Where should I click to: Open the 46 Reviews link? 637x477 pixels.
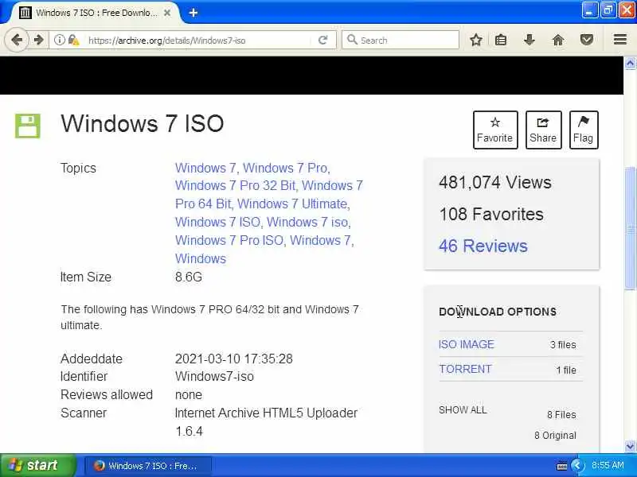(483, 246)
